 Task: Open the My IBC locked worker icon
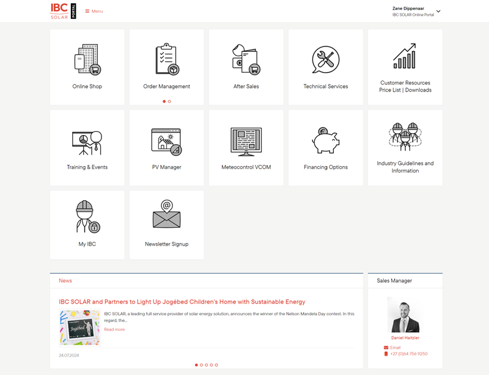pos(88,217)
